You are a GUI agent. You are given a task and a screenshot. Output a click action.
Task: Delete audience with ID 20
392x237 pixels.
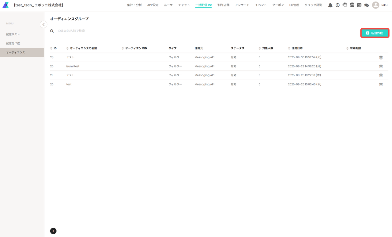tap(381, 84)
